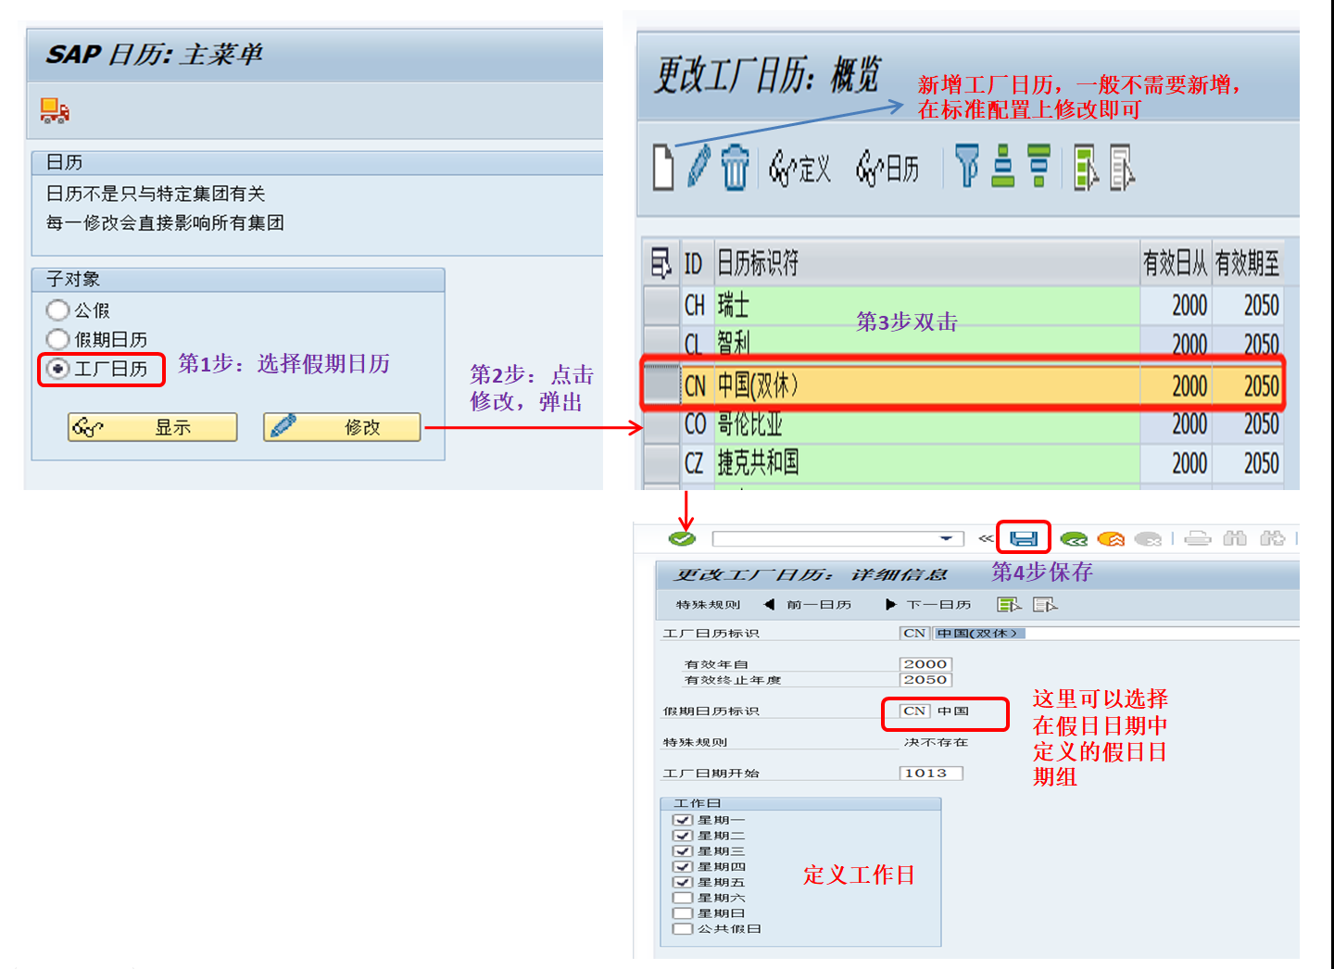
Task: Save the calendar with the disk icon
Action: tap(1023, 537)
